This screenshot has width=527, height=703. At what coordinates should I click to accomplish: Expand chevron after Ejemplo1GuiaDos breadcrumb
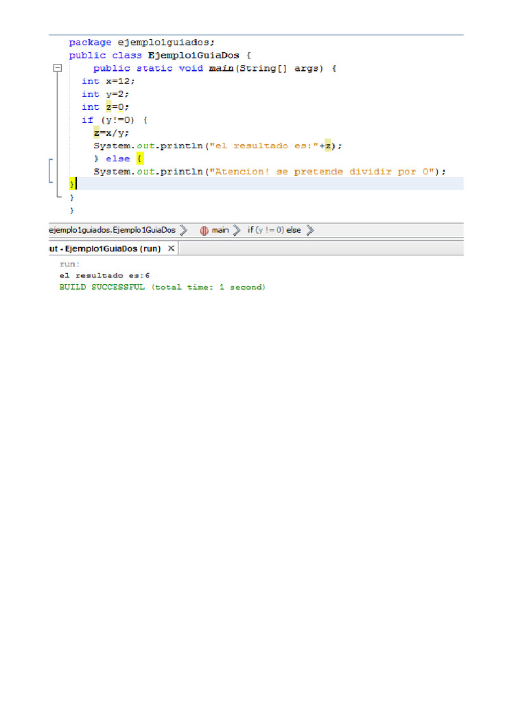tap(183, 231)
